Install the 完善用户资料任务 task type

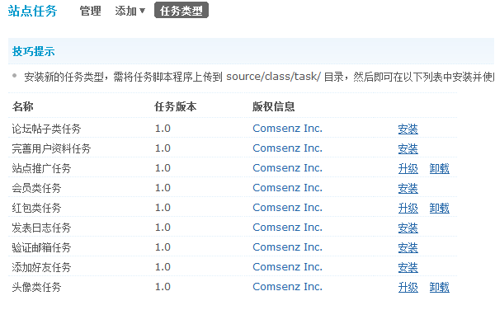408,148
